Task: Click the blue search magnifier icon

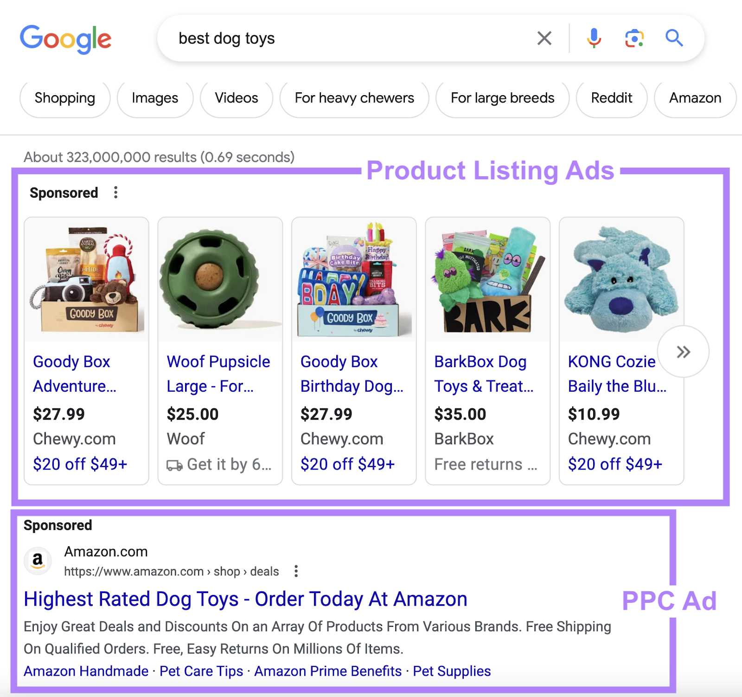Action: pos(674,38)
